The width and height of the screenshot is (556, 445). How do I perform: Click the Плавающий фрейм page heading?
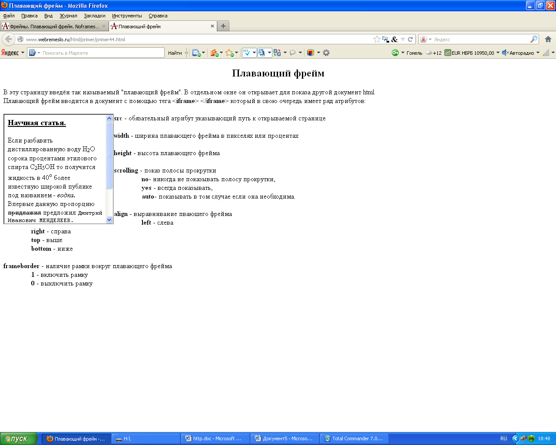[x=278, y=73]
